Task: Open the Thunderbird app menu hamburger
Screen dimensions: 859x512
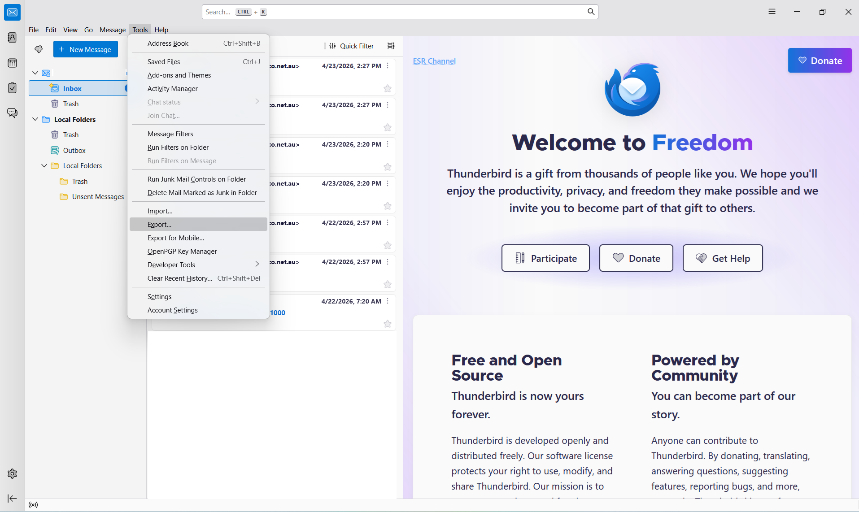Action: pos(772,12)
